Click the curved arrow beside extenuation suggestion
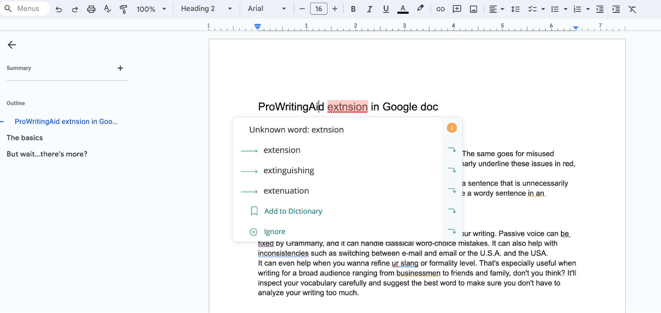The height and width of the screenshot is (313, 661). (452, 191)
